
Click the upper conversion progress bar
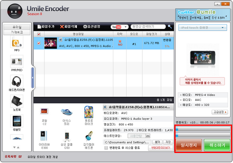point(203,129)
